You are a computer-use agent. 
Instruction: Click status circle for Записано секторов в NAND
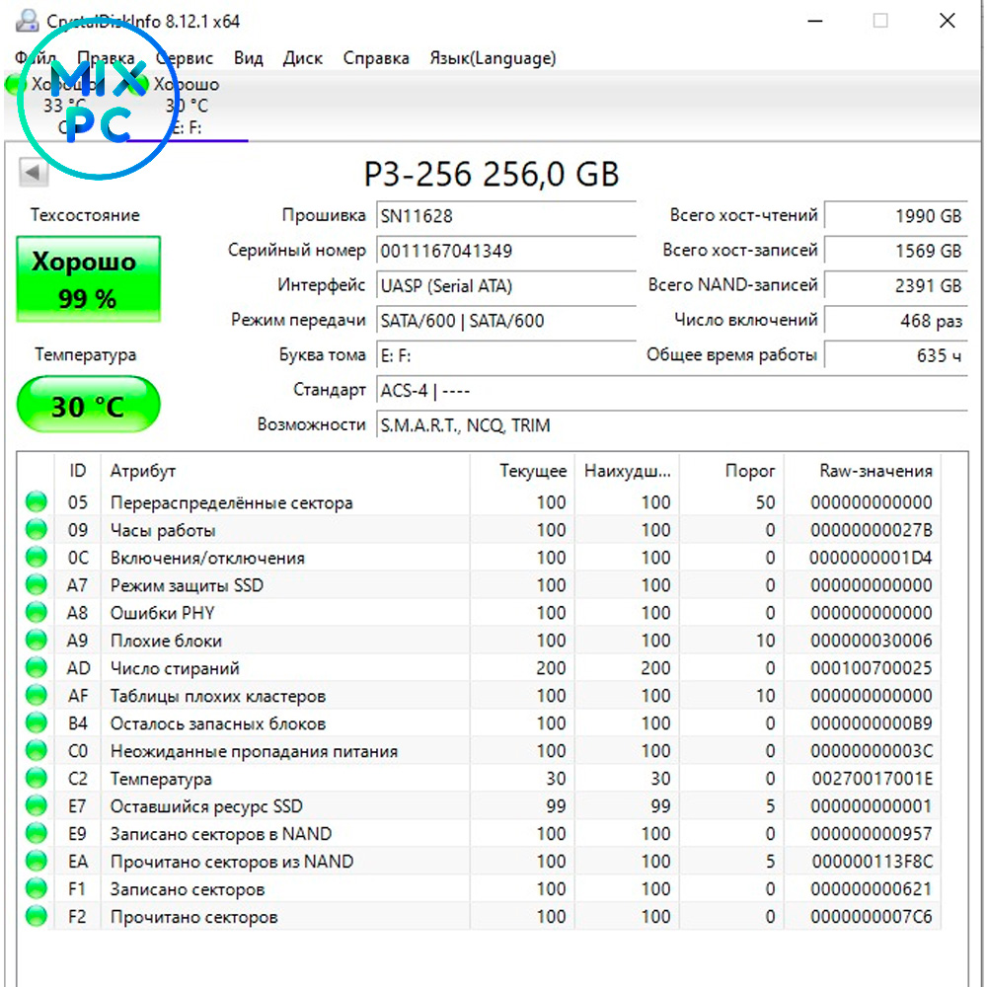[x=37, y=833]
